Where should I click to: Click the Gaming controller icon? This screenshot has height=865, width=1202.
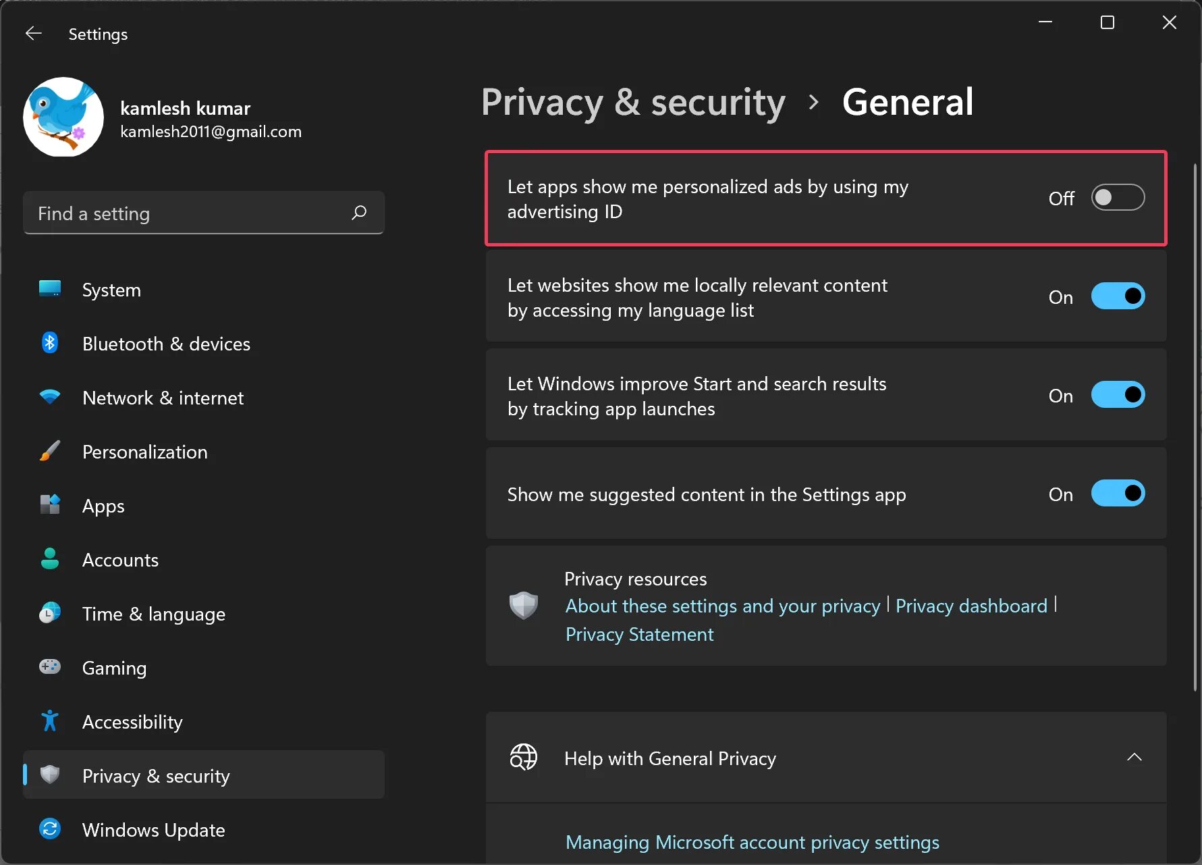tap(50, 667)
